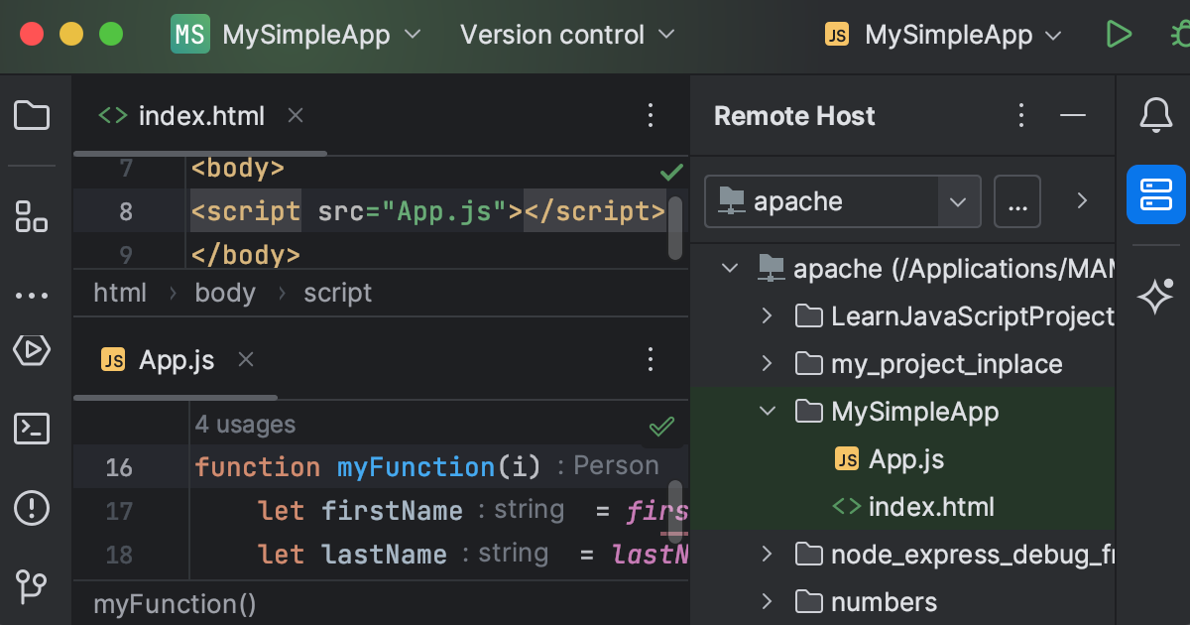This screenshot has width=1190, height=625.
Task: Open the Git tool window branch icon
Action: 32,587
